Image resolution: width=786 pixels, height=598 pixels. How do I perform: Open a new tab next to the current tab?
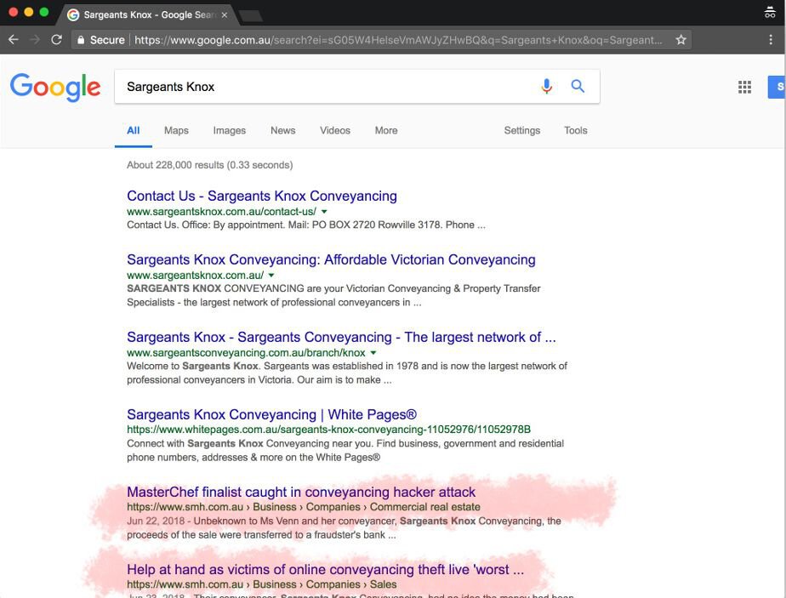(x=251, y=16)
